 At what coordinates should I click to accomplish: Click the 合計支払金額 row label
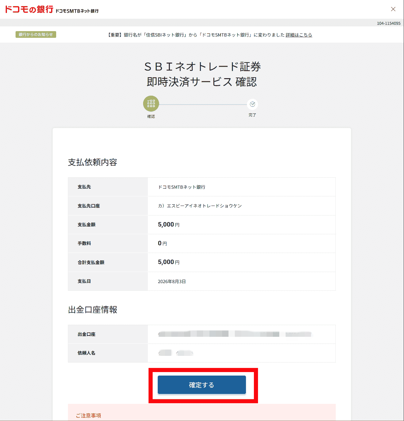[91, 262]
